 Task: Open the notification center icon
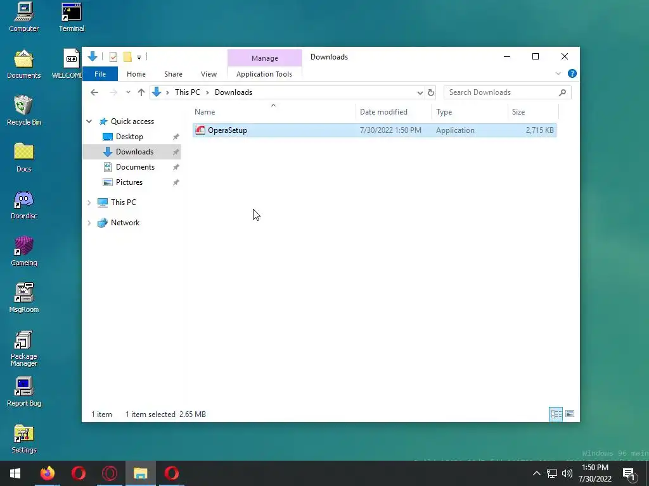coord(629,474)
